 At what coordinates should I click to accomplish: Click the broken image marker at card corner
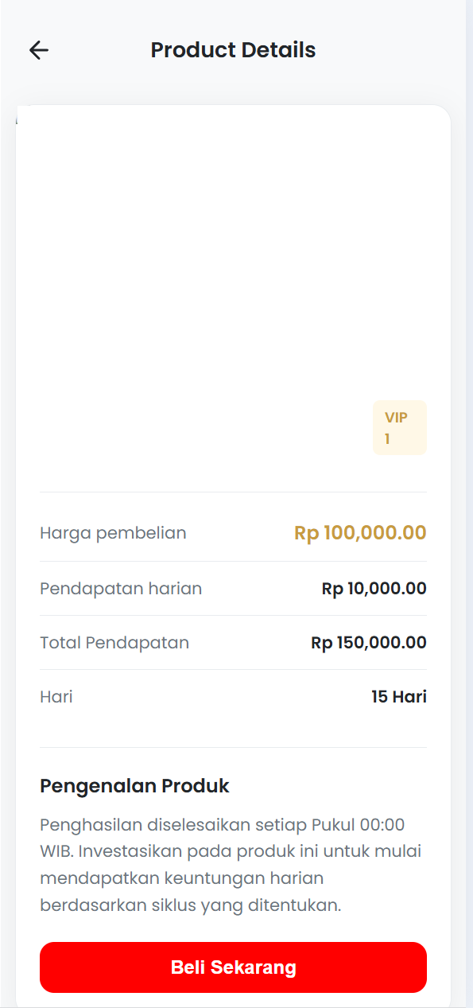click(x=18, y=119)
